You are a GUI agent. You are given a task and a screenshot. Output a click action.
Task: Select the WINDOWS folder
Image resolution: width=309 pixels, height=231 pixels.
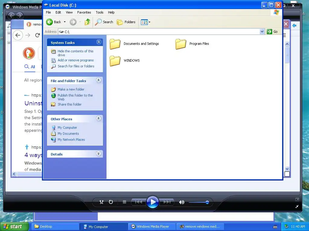point(125,60)
